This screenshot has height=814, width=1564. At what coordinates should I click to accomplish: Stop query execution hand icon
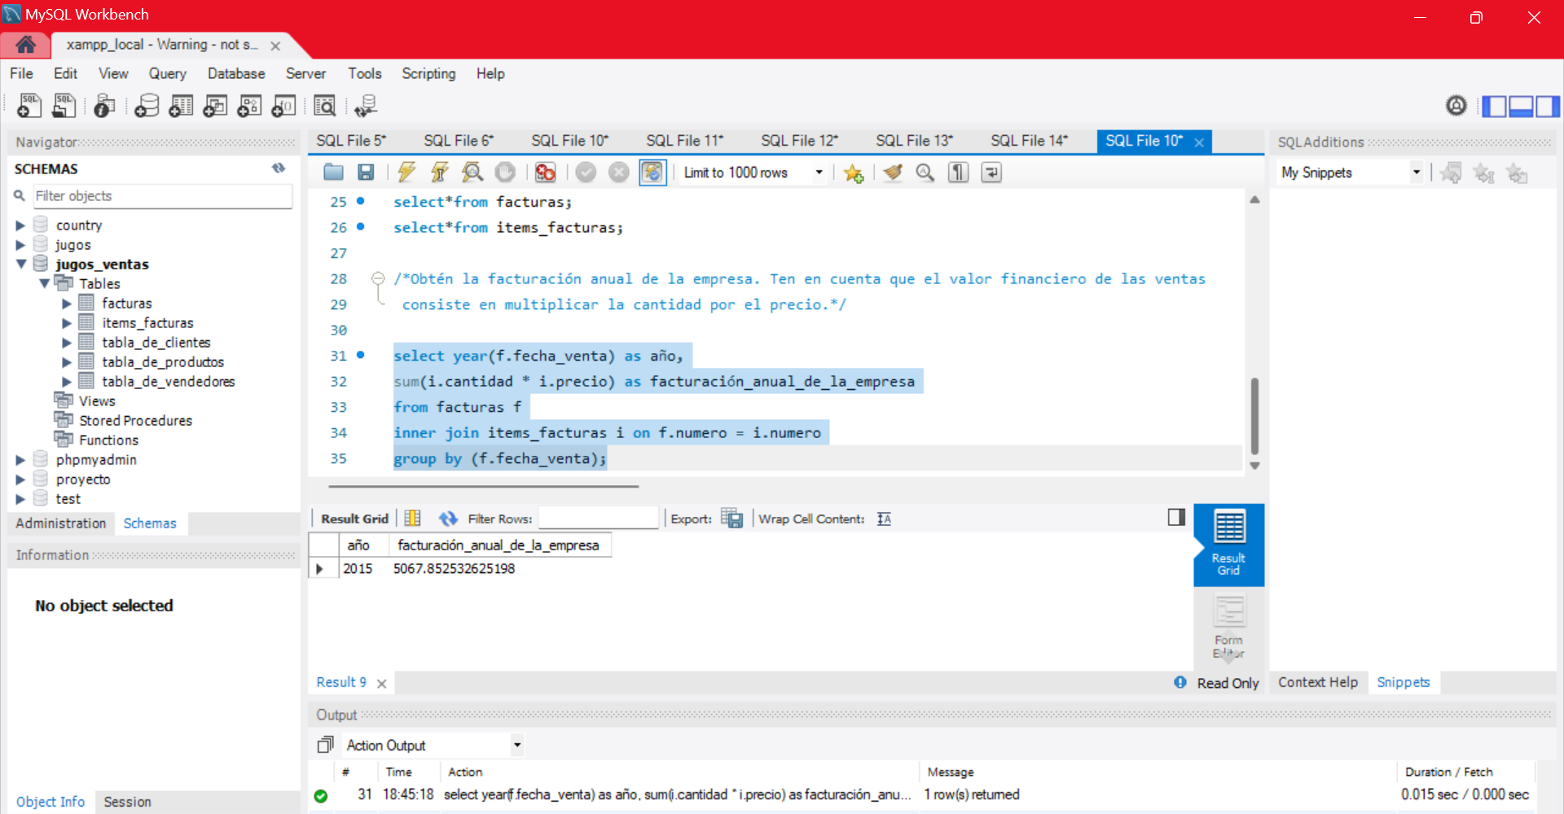tap(505, 173)
